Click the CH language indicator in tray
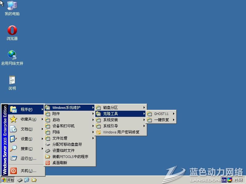 tap(224, 180)
